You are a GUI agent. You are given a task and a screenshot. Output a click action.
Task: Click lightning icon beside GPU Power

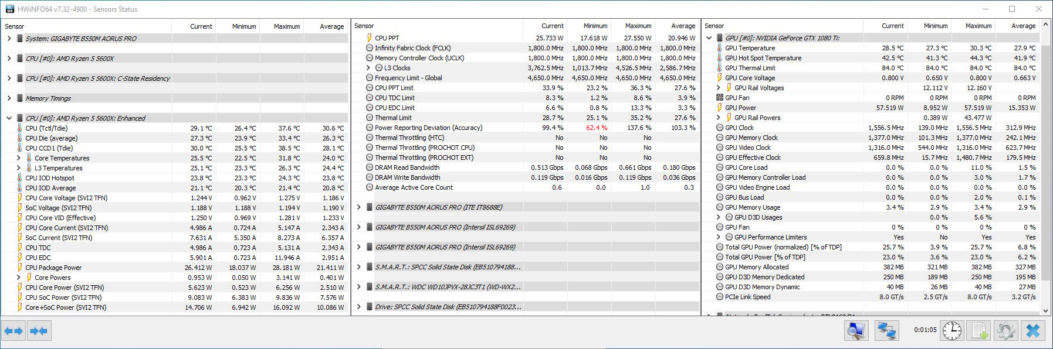719,108
